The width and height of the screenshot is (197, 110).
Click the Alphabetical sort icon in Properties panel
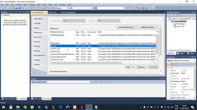(172, 64)
